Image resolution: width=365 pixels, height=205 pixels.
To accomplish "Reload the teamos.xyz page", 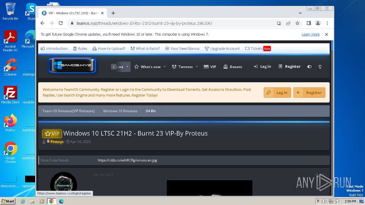I will 61,23.
